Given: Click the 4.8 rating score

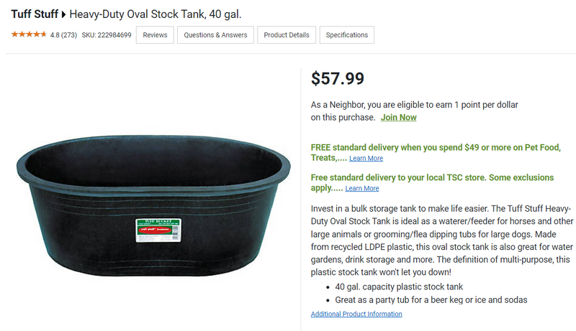Looking at the screenshot, I should 55,34.
